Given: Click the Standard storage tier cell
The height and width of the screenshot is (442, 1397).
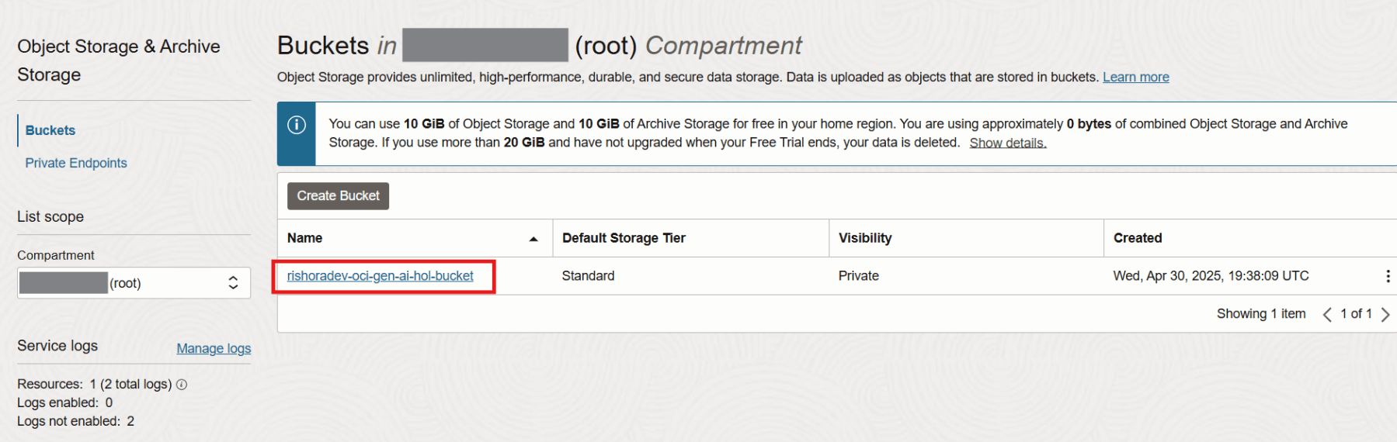Looking at the screenshot, I should click(588, 276).
